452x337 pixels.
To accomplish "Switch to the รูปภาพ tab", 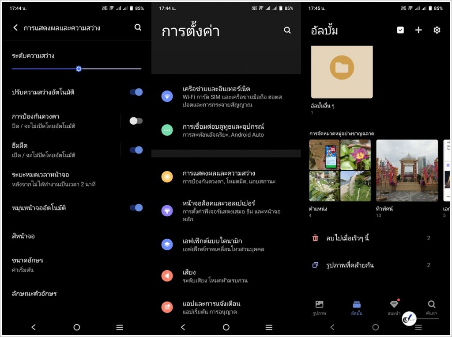I will (319, 307).
